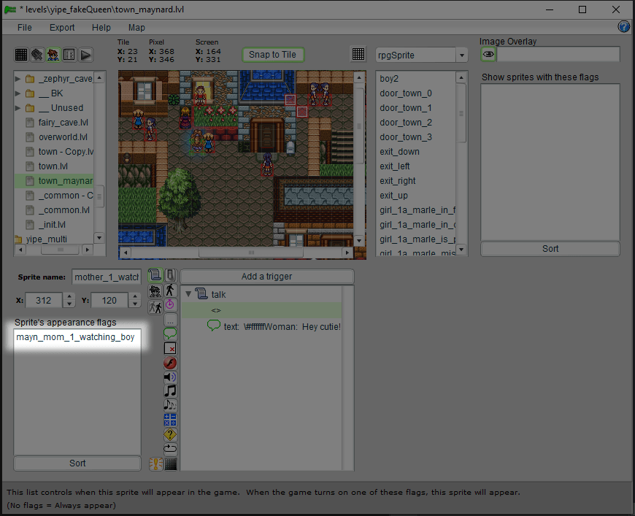Click the loop arrow icon
The height and width of the screenshot is (516, 635).
(x=170, y=449)
